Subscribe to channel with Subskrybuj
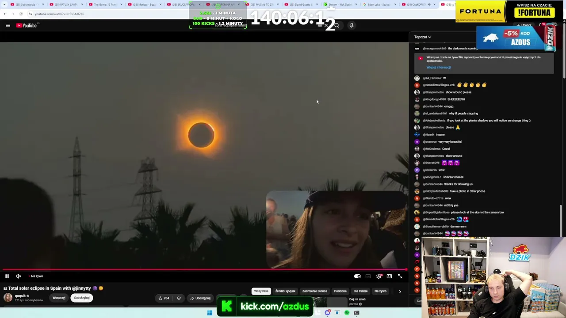566x318 pixels. pyautogui.click(x=82, y=298)
